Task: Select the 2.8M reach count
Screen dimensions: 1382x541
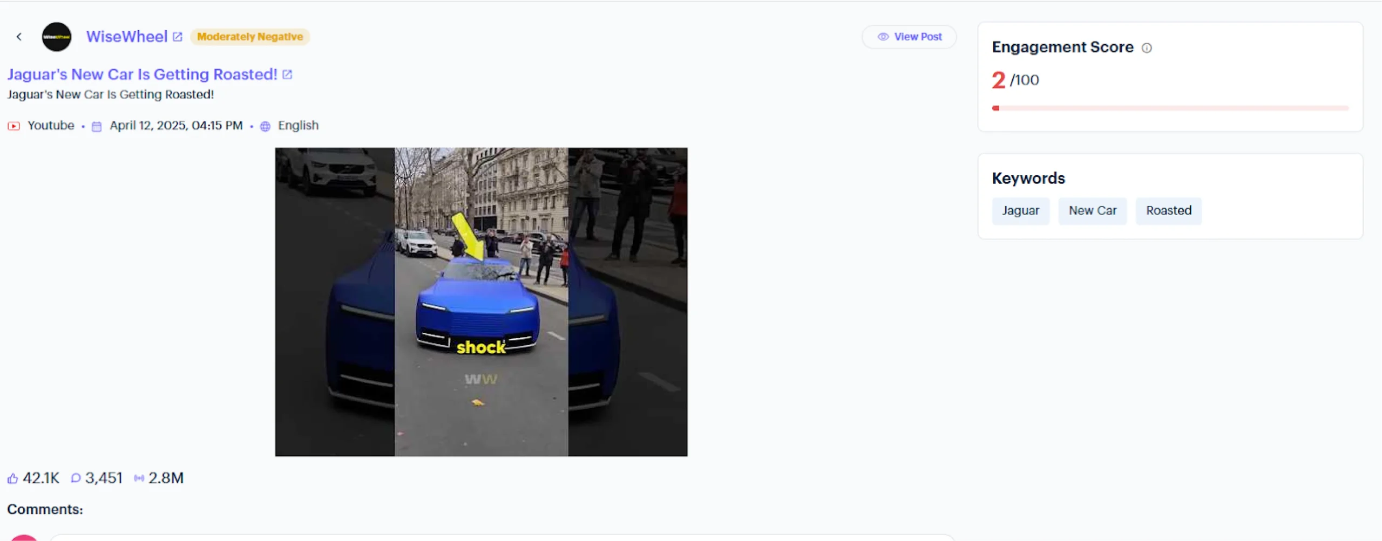Action: point(166,478)
